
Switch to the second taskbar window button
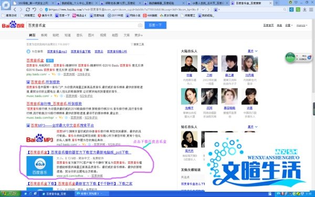pos(91,194)
